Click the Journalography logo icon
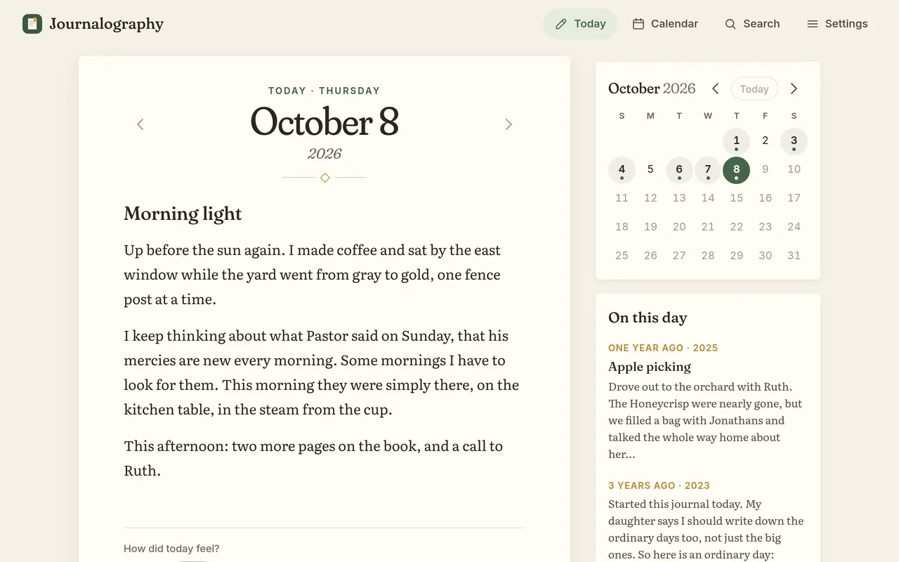899x562 pixels. click(x=32, y=24)
